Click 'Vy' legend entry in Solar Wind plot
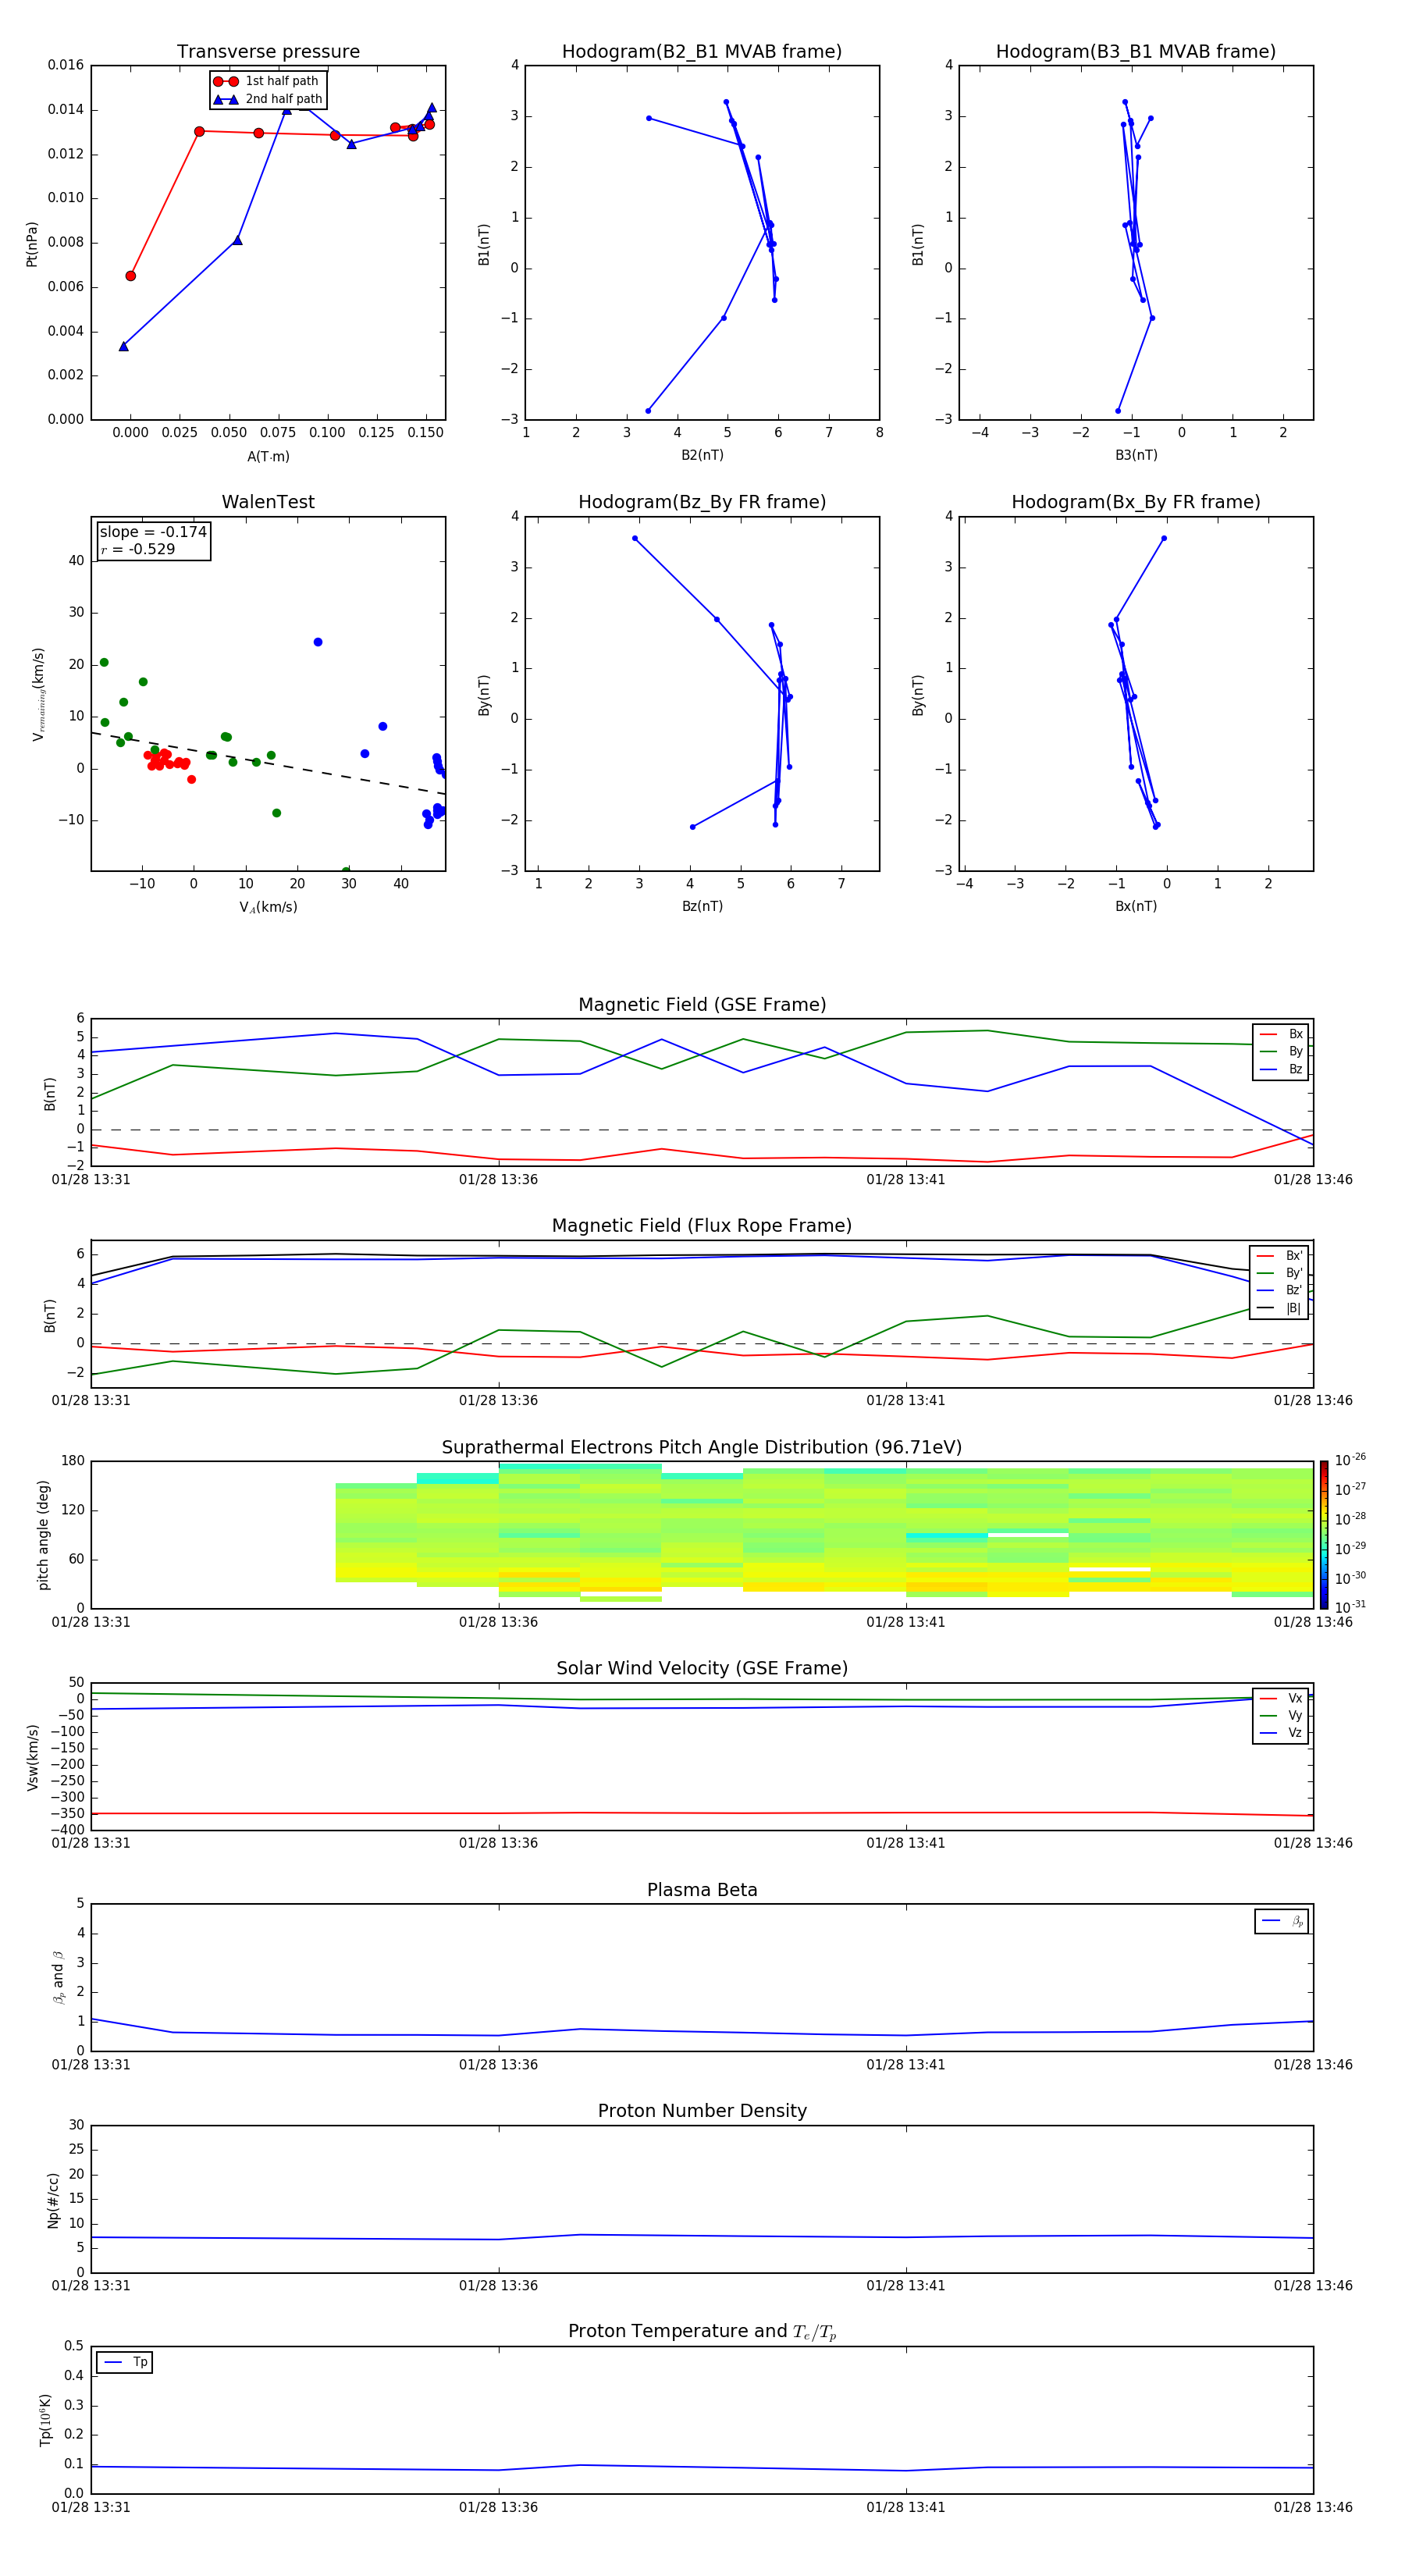 (x=1281, y=1716)
